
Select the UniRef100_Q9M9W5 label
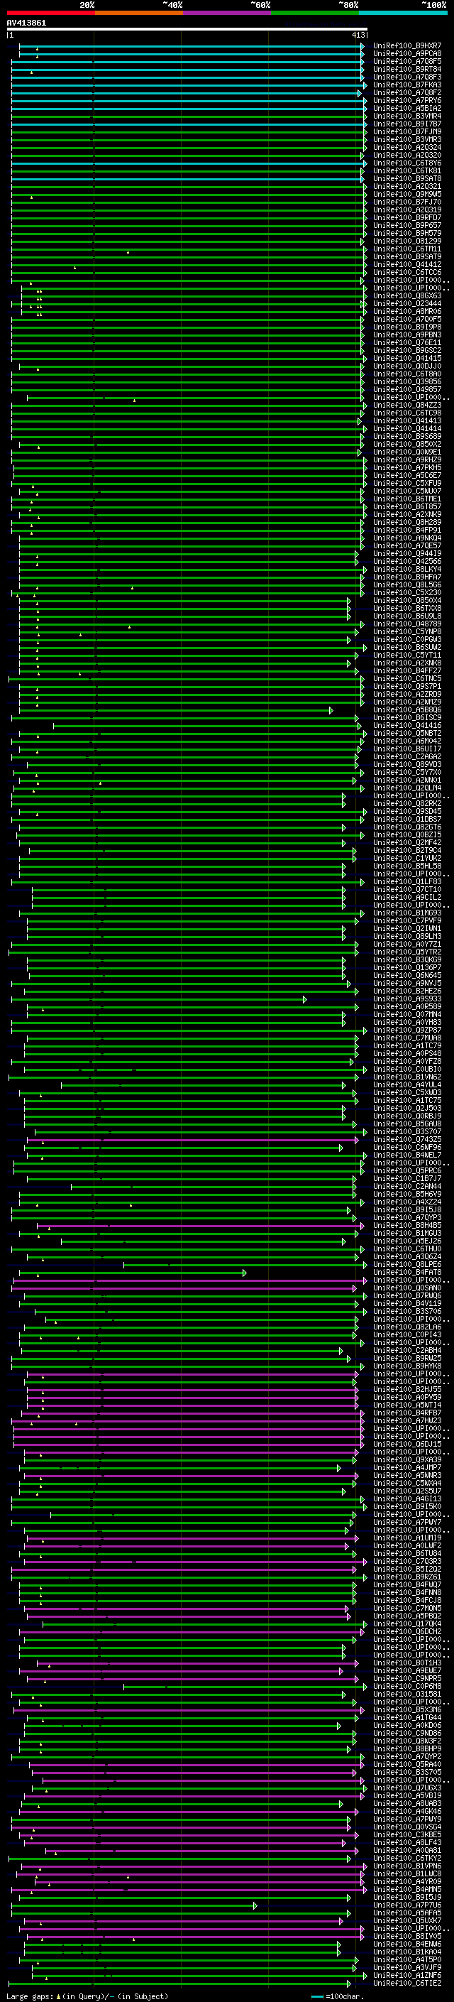pos(407,195)
